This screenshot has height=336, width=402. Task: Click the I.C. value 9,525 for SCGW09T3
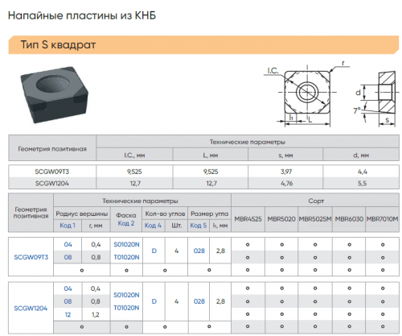tap(134, 172)
